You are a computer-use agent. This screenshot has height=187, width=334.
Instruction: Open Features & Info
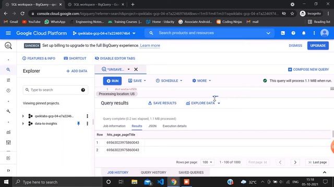click(x=39, y=58)
